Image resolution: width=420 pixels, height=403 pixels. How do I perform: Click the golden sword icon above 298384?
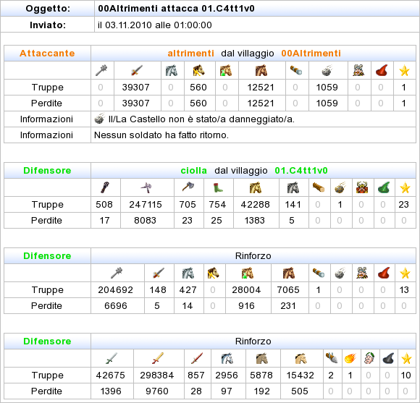(x=158, y=358)
